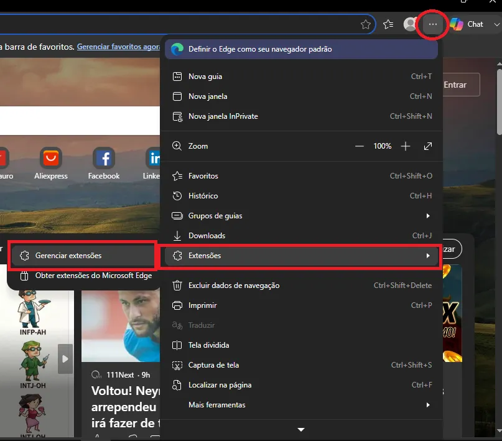This screenshot has height=441, width=502.
Task: Click the InPrivate window icon
Action: coord(177,116)
